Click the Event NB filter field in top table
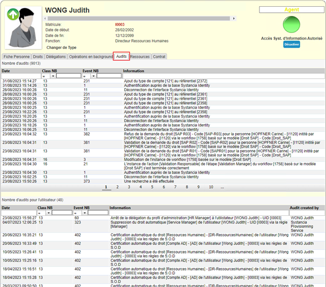326x287 pixels. coord(109,76)
